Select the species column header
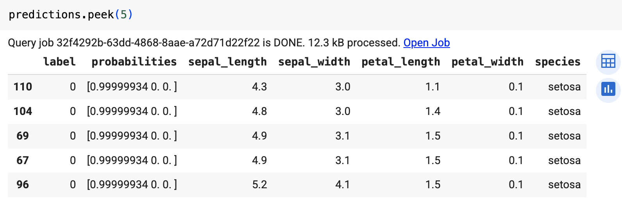Image resolution: width=622 pixels, height=198 pixels. click(x=558, y=62)
